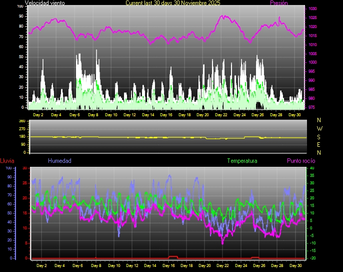Click the green 'Temperatura' legend label
343x272 pixels.
(242, 161)
